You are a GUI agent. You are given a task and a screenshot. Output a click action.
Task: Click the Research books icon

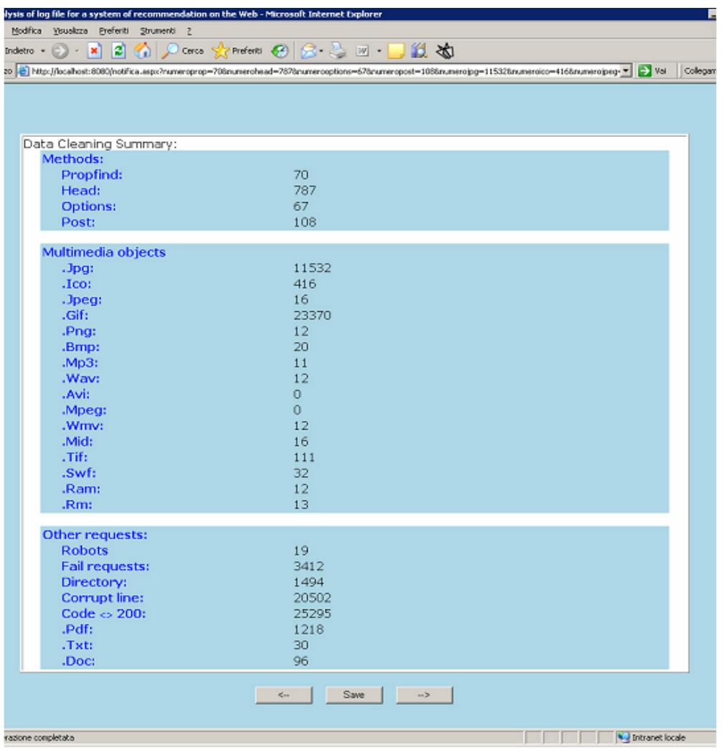(419, 51)
